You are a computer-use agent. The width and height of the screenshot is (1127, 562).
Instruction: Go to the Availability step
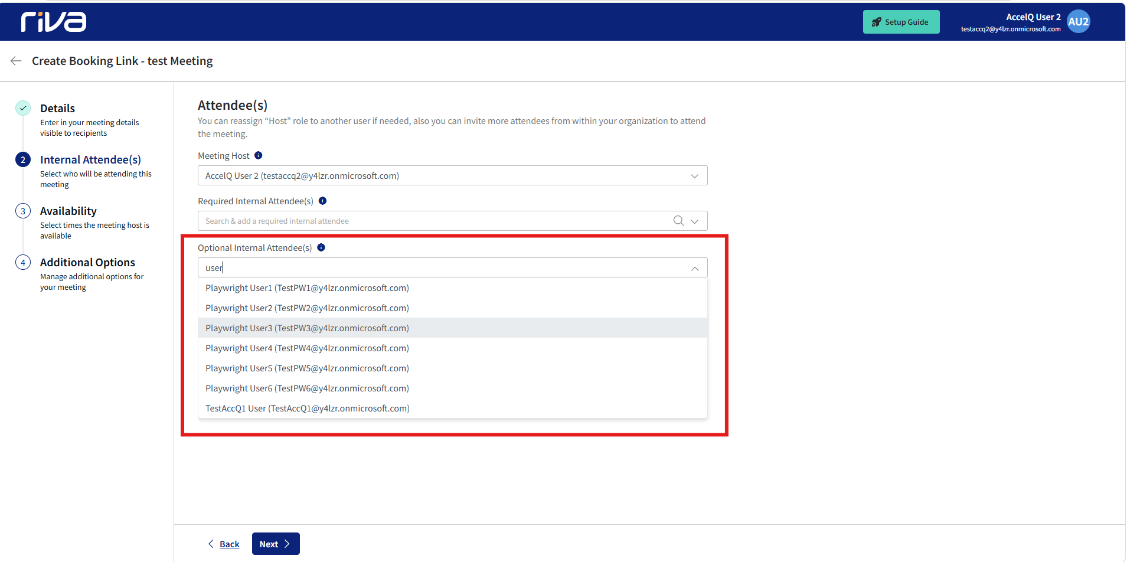[x=68, y=211]
